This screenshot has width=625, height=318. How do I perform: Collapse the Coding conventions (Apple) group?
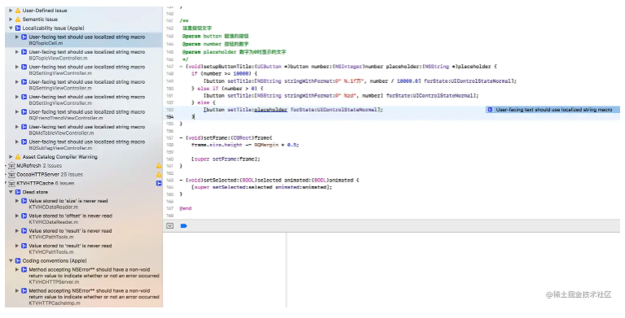click(x=11, y=261)
